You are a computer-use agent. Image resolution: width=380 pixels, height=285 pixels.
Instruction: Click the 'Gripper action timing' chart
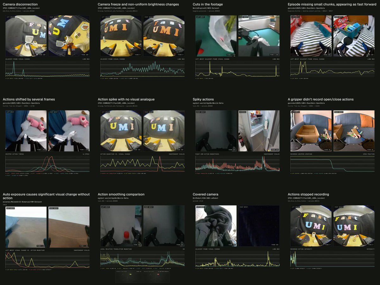[x=47, y=164]
